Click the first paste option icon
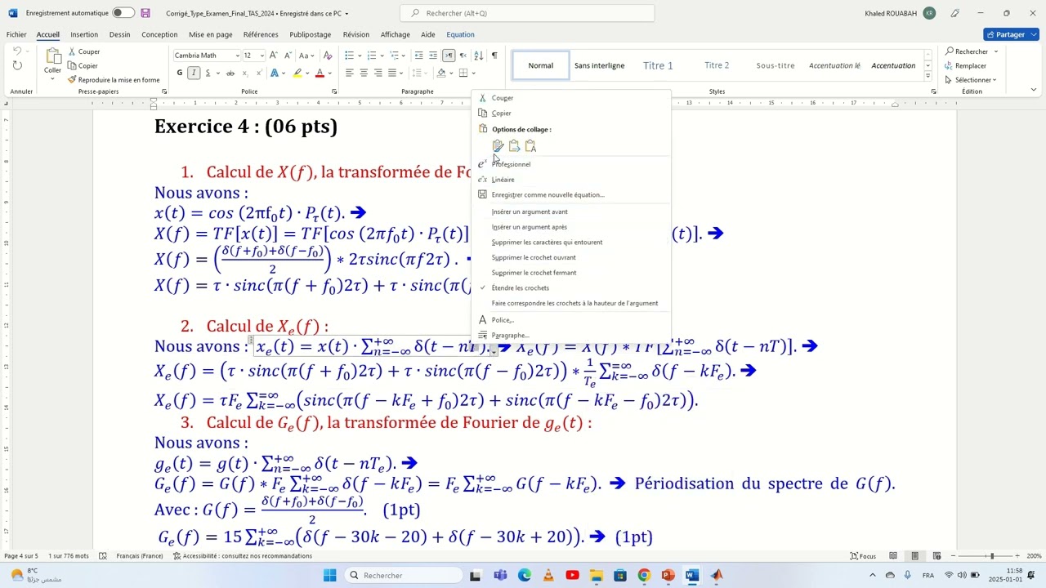 [498, 146]
